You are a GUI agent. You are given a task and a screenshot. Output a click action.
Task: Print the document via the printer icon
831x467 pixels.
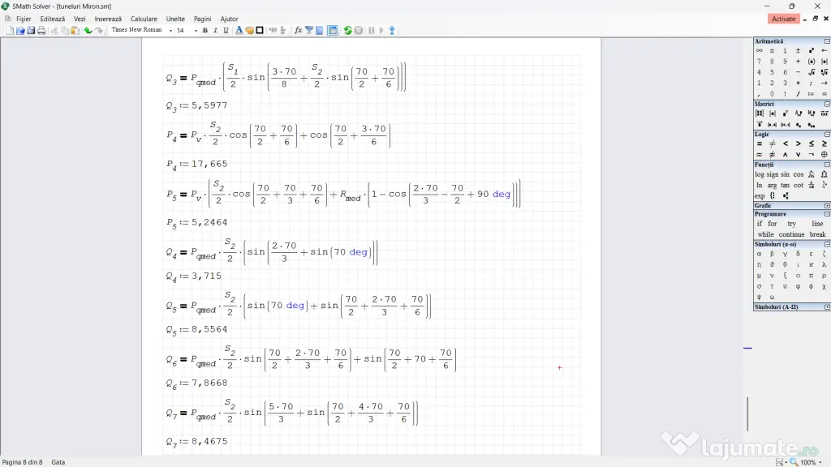coord(41,31)
